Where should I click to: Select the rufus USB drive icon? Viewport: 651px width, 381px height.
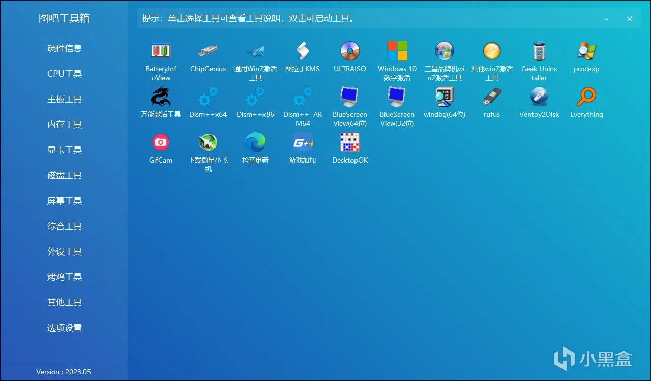pos(492,97)
